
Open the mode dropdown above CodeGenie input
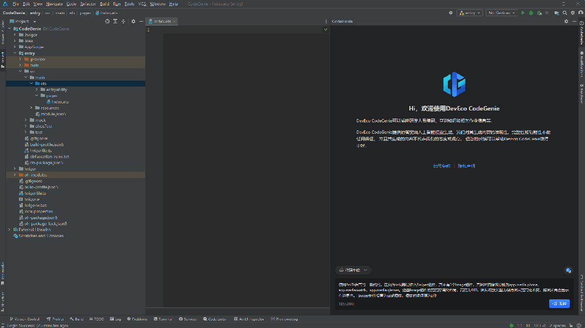tap(353, 270)
